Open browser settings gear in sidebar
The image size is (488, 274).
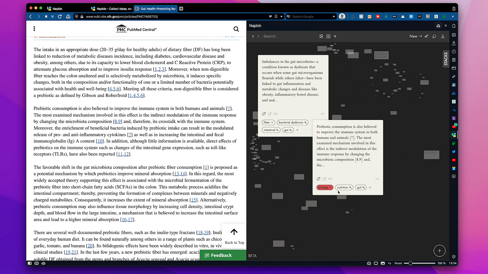pos(453,257)
